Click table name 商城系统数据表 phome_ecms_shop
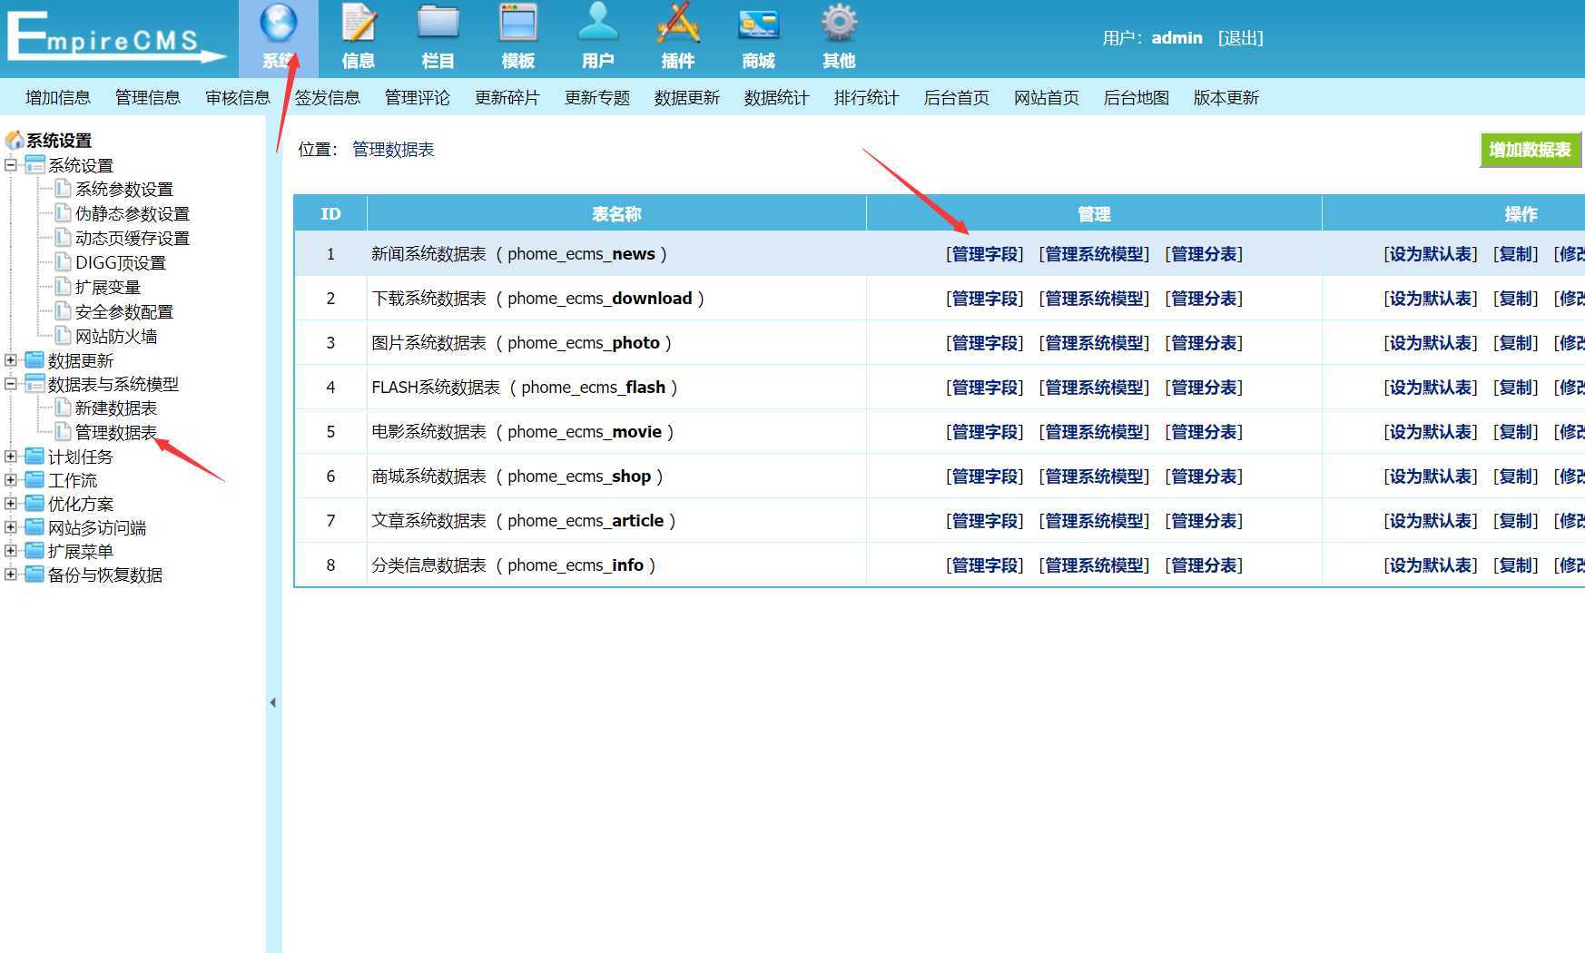This screenshot has height=953, width=1585. click(517, 476)
